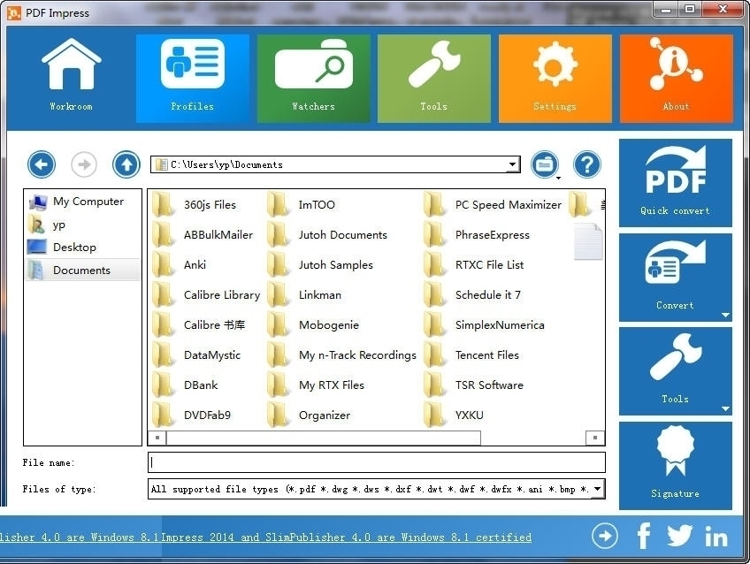Open the LinkedIn icon

click(716, 537)
